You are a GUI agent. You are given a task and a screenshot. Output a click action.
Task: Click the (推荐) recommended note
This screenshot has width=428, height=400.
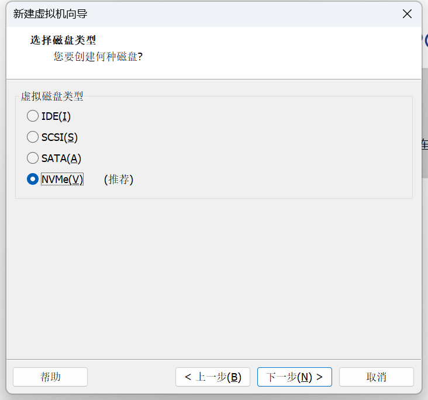(119, 180)
